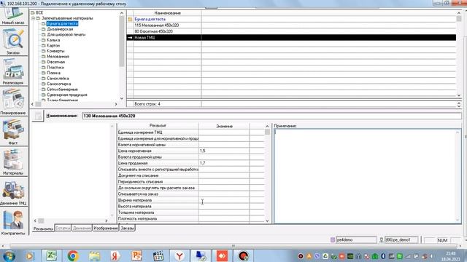Click the Наименование column header
The height and width of the screenshot is (262, 467).
167,13
